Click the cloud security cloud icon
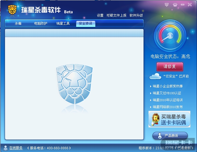Viewport: 197px width, 152px height. (x=155, y=76)
